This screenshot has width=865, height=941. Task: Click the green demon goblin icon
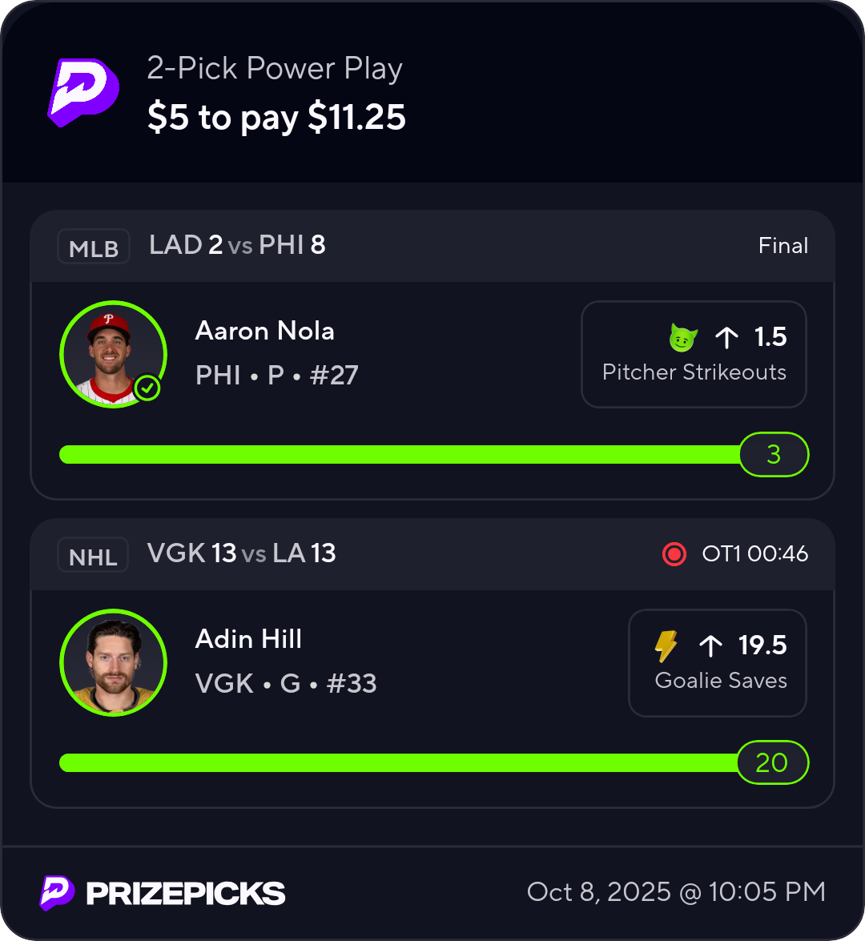point(682,339)
